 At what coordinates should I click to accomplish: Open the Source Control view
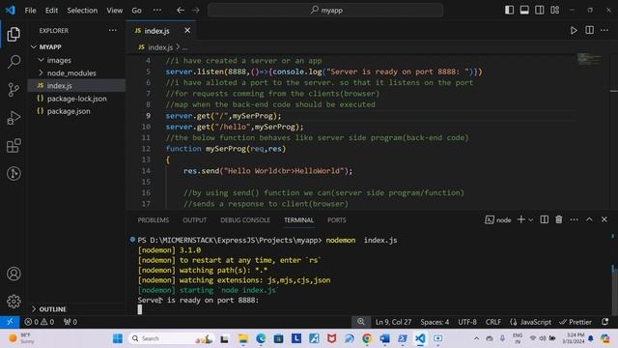[x=14, y=90]
